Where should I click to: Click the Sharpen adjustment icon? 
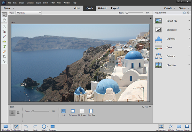(x=158, y=65)
